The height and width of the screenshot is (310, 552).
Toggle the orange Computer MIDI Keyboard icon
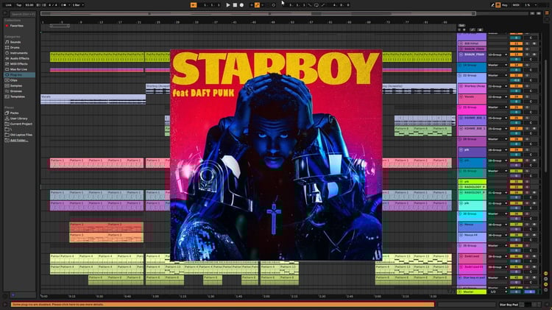click(x=498, y=5)
